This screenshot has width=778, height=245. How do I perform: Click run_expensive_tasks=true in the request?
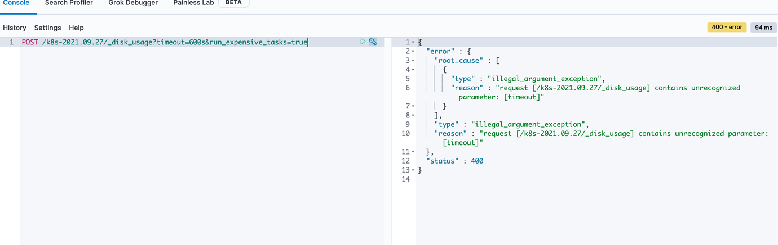click(259, 42)
